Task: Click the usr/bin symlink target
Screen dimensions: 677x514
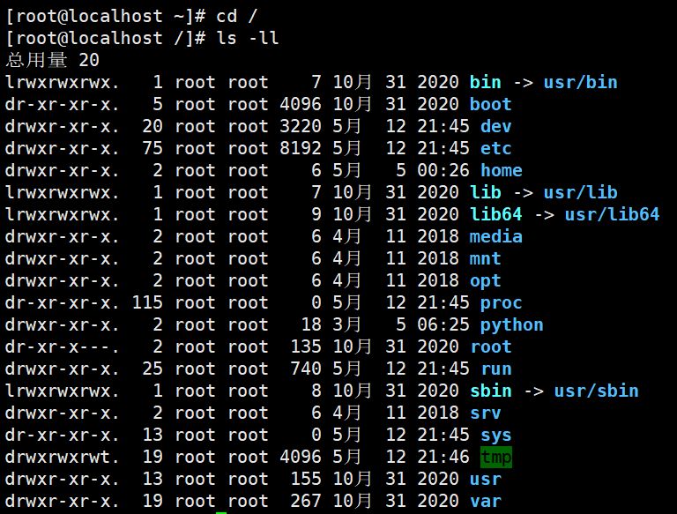Action: click(x=580, y=83)
